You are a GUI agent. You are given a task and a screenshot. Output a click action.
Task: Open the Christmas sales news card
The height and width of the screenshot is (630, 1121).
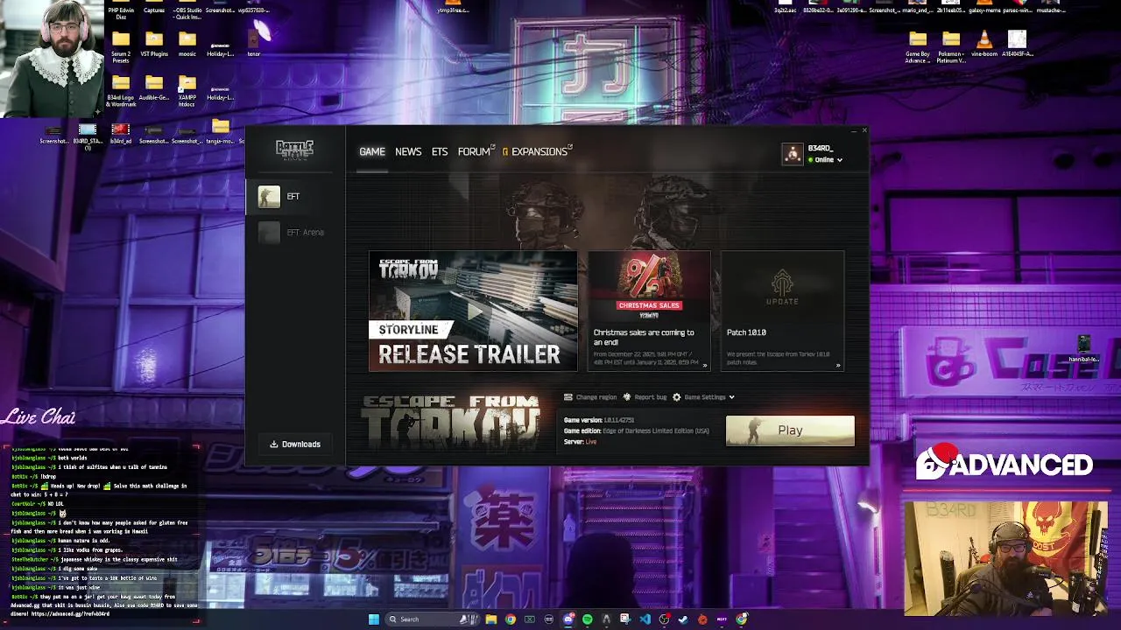tap(649, 311)
